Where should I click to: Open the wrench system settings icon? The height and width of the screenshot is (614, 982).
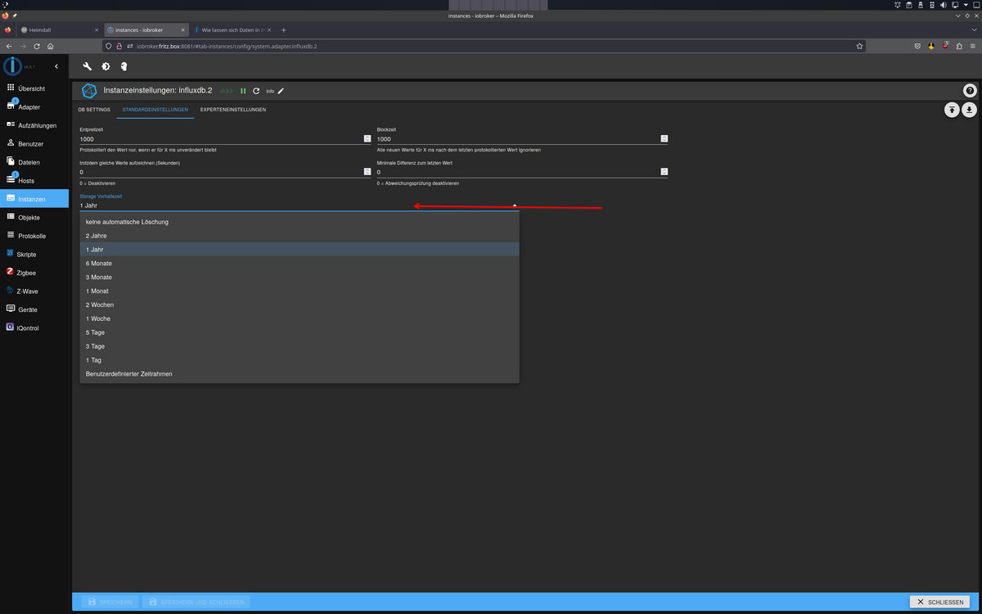[x=88, y=66]
